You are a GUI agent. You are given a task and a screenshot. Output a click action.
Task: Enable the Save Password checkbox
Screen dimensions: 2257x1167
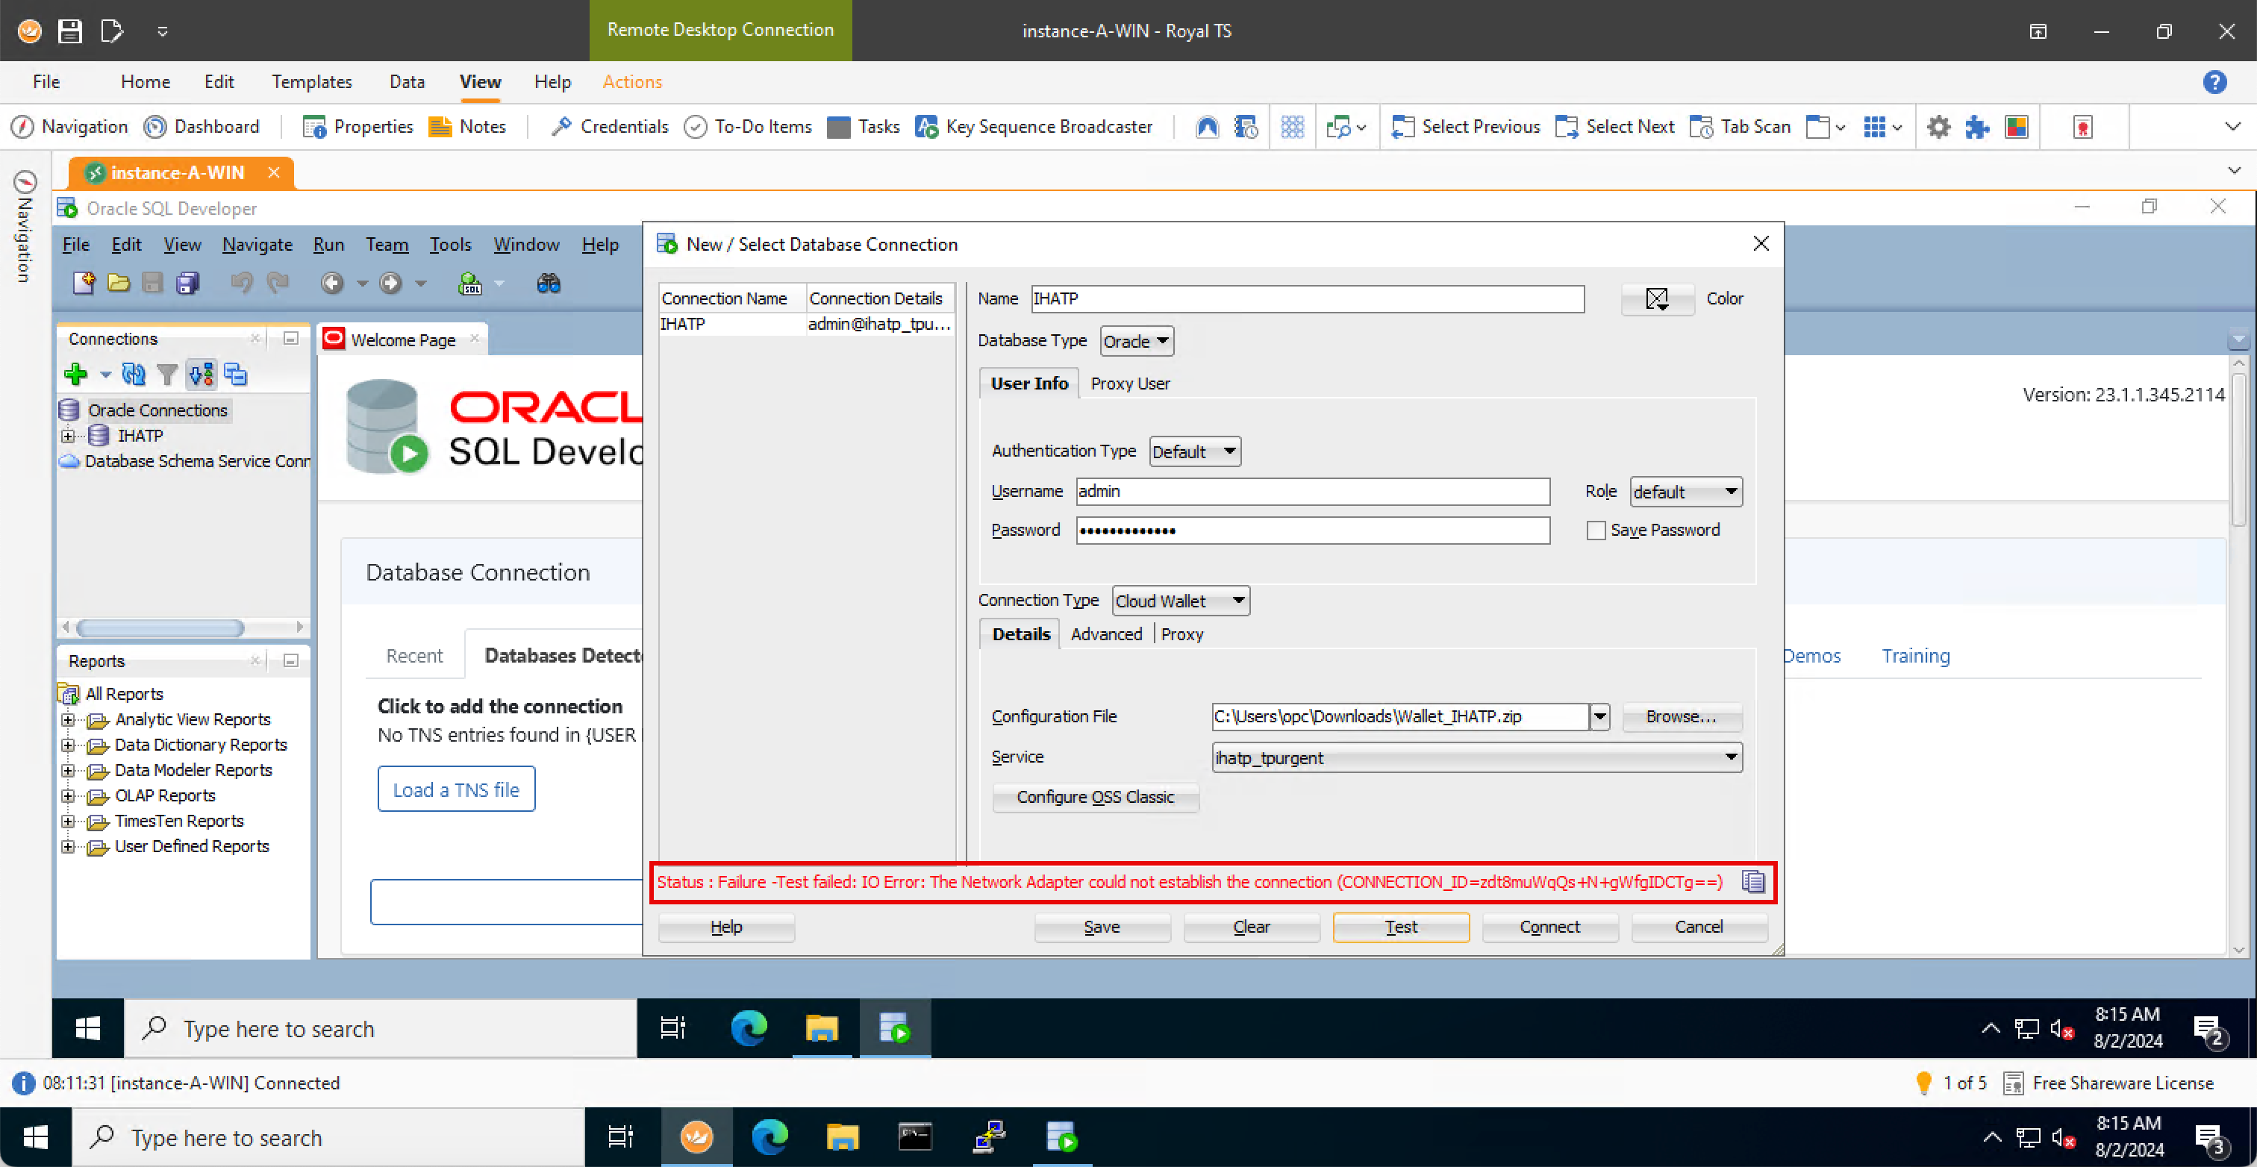point(1596,531)
